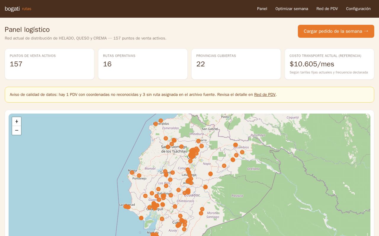Screen dimensions: 379x236
Task: Select the marker beside Ibarra
Action: click(x=198, y=141)
